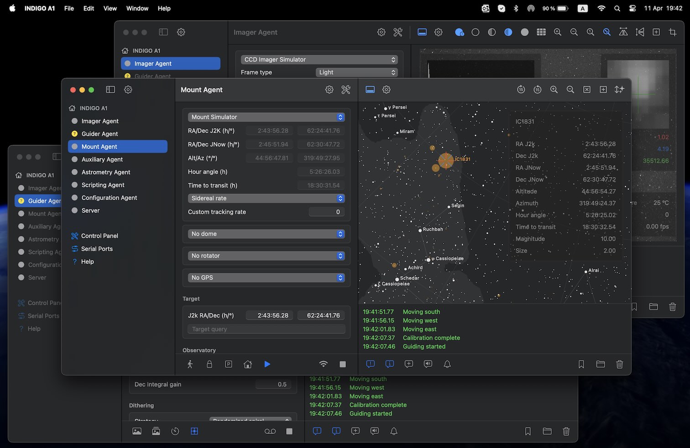Open the File menu in the menu bar

tap(69, 8)
